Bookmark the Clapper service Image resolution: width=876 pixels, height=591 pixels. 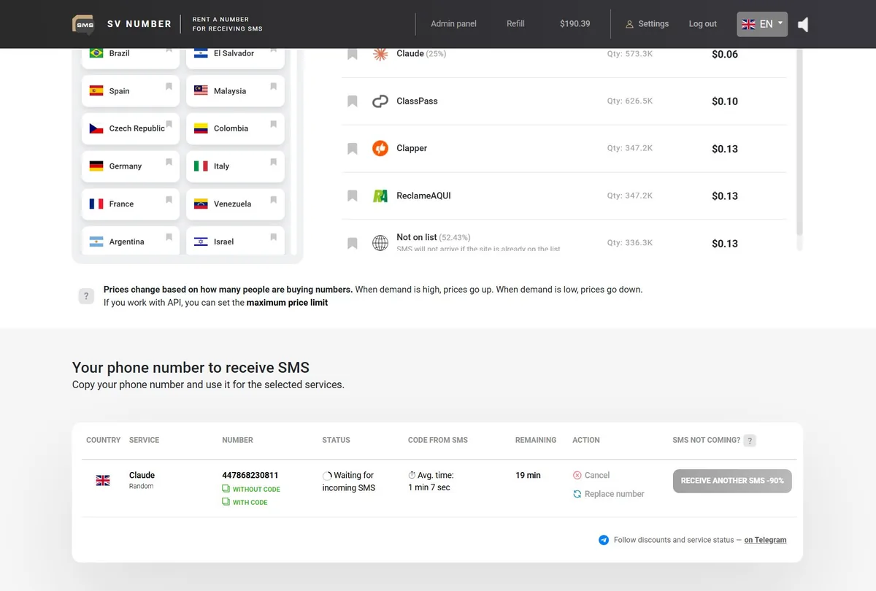(x=353, y=149)
